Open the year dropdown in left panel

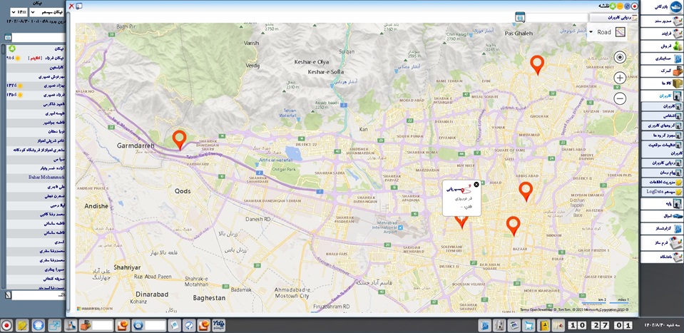(x=19, y=12)
